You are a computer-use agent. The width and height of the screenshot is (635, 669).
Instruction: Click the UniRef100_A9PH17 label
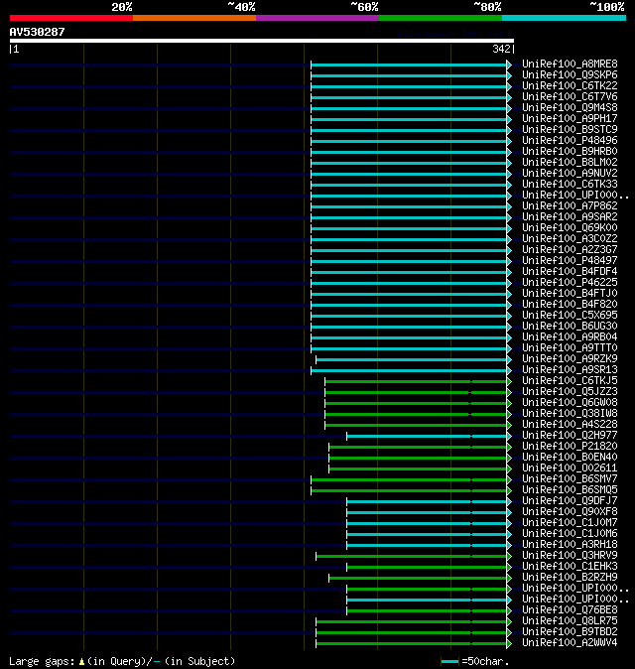pyautogui.click(x=570, y=118)
